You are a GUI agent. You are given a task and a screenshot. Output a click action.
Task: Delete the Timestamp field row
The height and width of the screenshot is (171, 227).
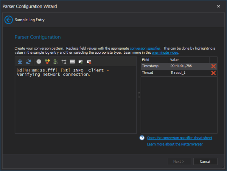point(213,66)
